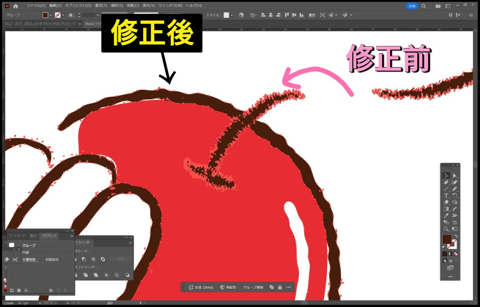Select the Rotate tool
480x307 pixels.
[x=455, y=195]
